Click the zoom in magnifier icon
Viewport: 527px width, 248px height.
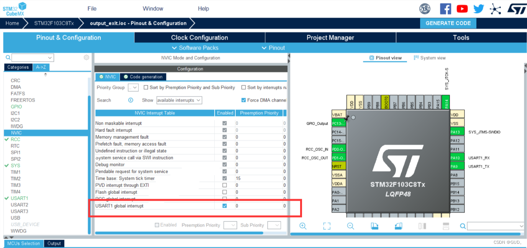pyautogui.click(x=303, y=226)
